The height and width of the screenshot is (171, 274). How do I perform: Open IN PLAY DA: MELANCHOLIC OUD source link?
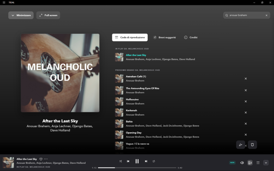tap(33, 167)
